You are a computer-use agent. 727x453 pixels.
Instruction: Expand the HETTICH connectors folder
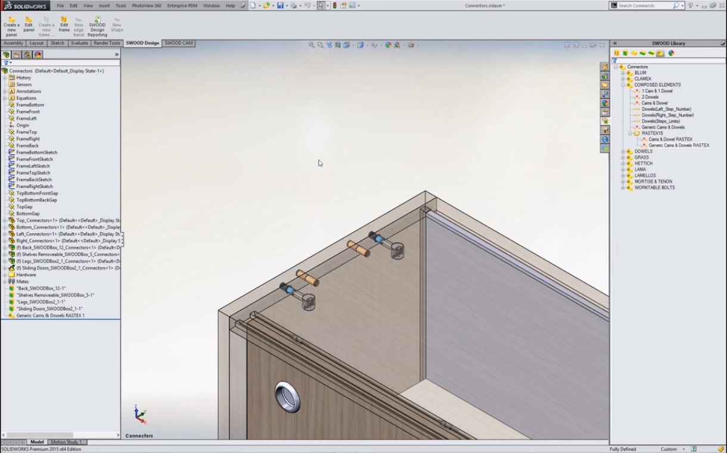point(623,164)
